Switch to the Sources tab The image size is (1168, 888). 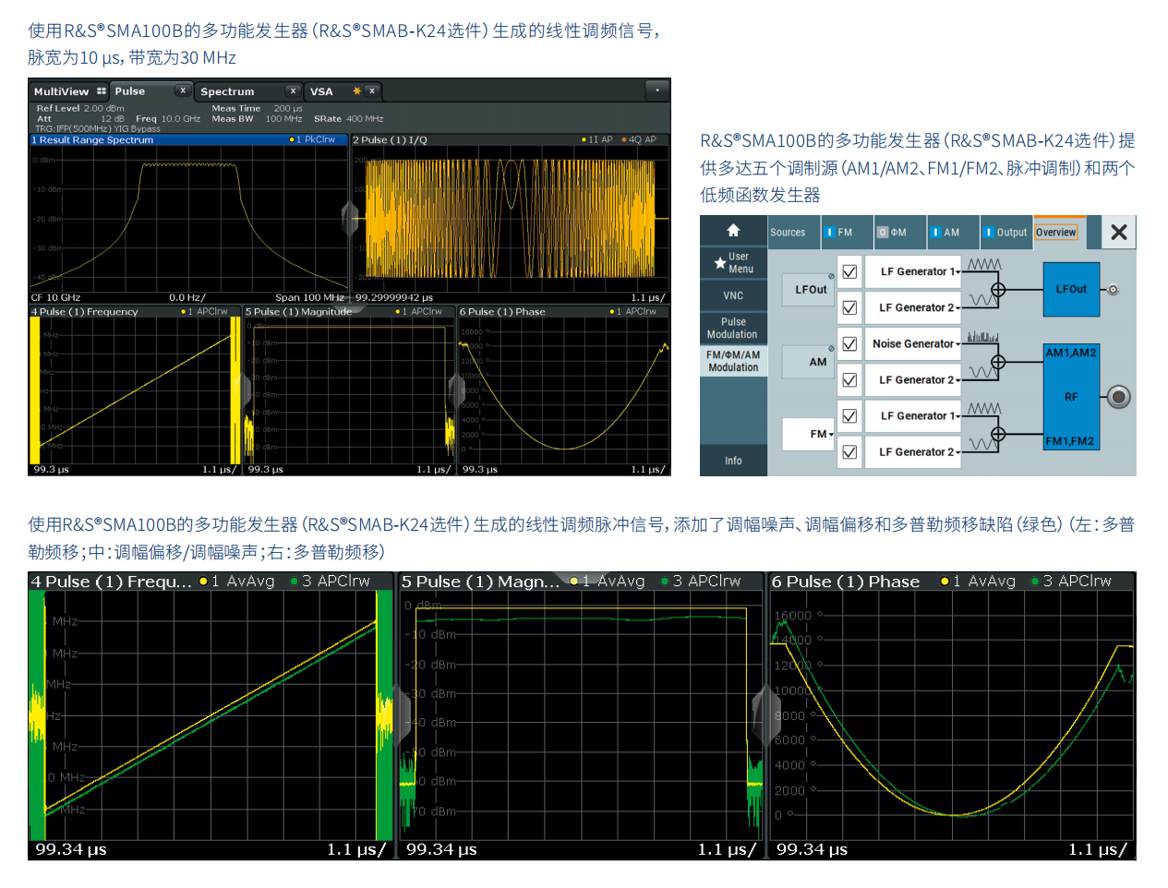click(788, 233)
